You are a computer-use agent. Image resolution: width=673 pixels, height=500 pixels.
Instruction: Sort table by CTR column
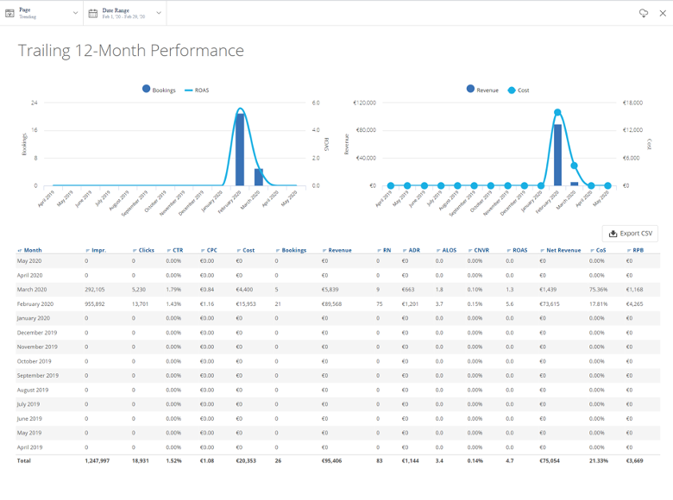[174, 250]
